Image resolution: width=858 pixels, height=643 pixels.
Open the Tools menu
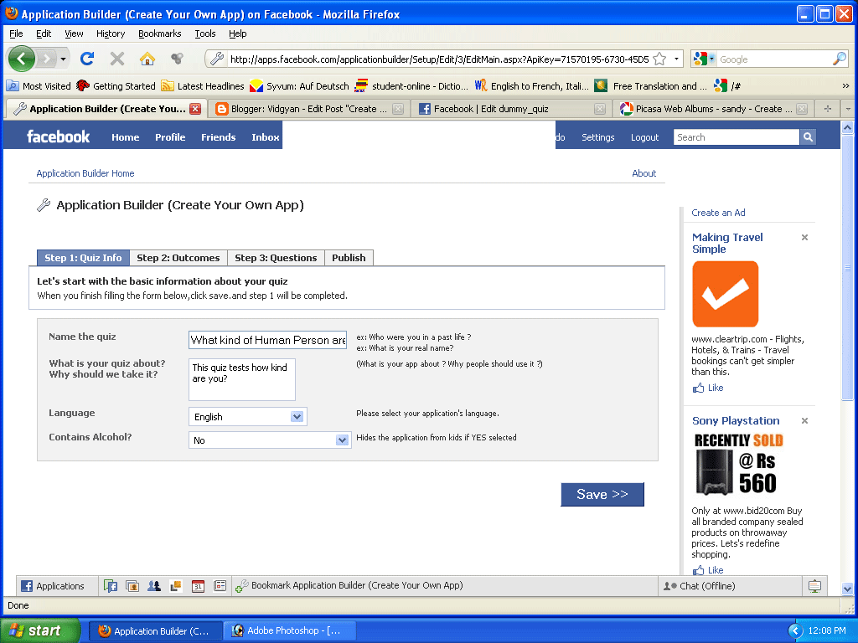tap(205, 33)
